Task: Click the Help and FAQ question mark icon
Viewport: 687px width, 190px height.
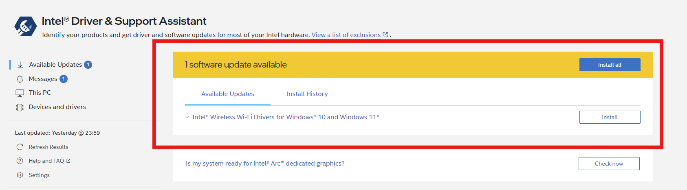Action: (x=20, y=161)
